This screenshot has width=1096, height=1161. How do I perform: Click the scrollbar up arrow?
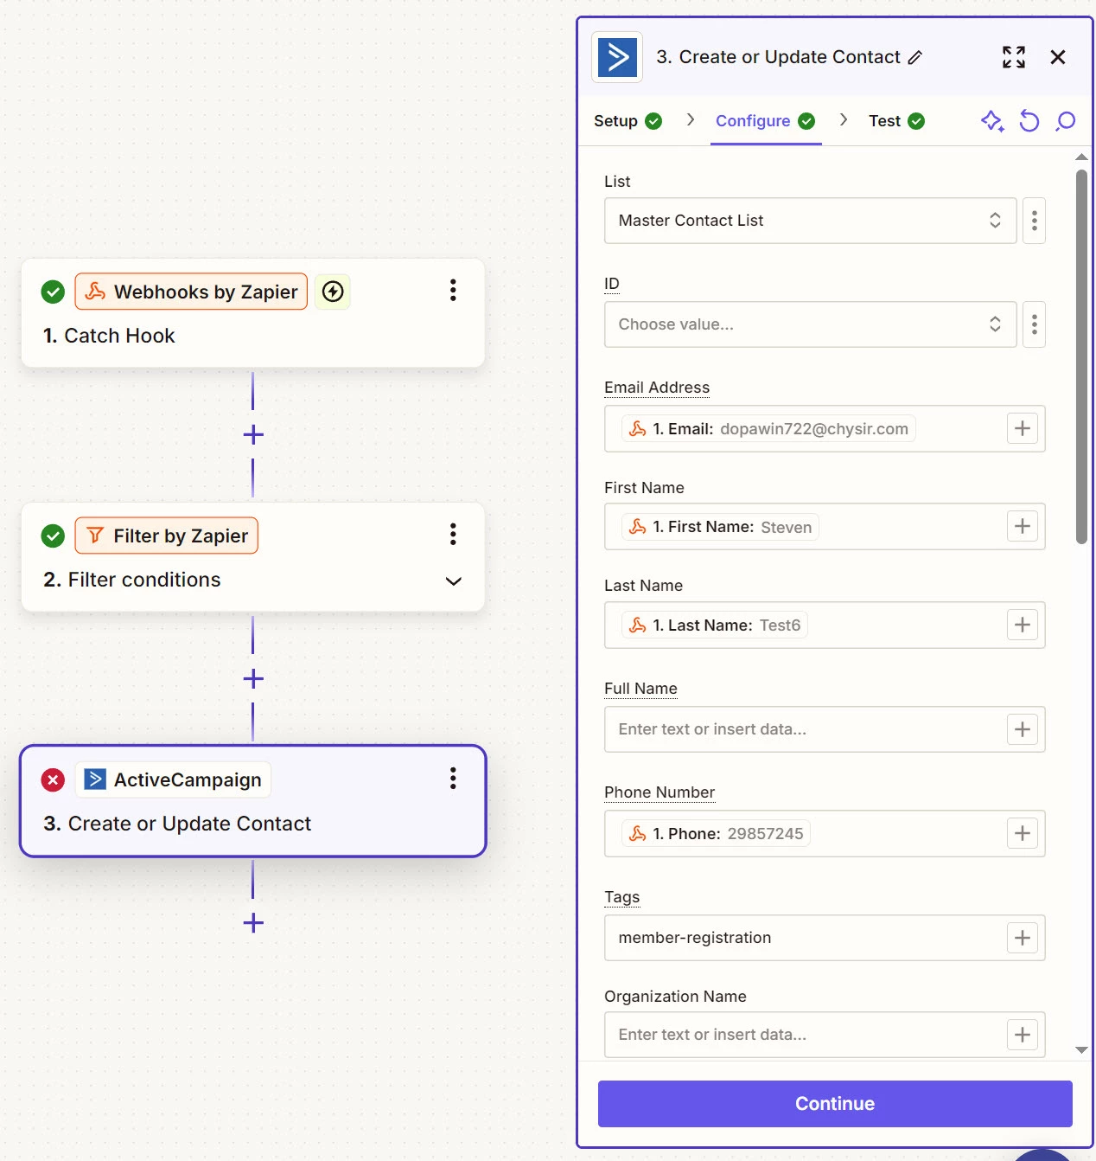[1081, 157]
